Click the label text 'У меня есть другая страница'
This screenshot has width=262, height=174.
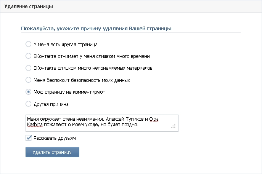(66, 45)
